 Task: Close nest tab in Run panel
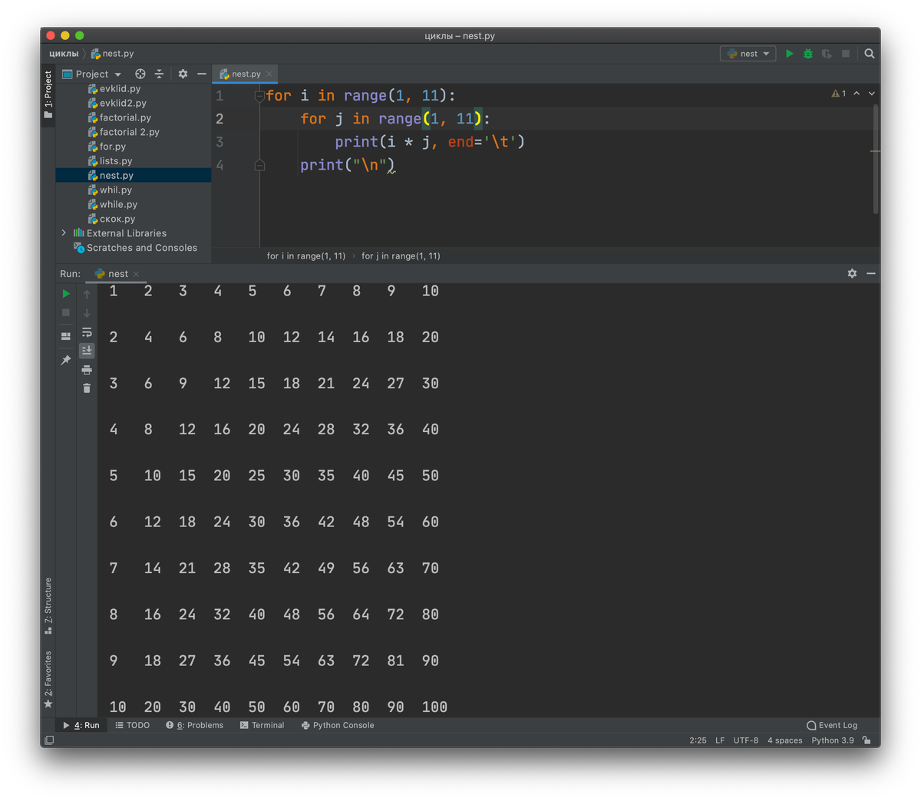click(137, 274)
